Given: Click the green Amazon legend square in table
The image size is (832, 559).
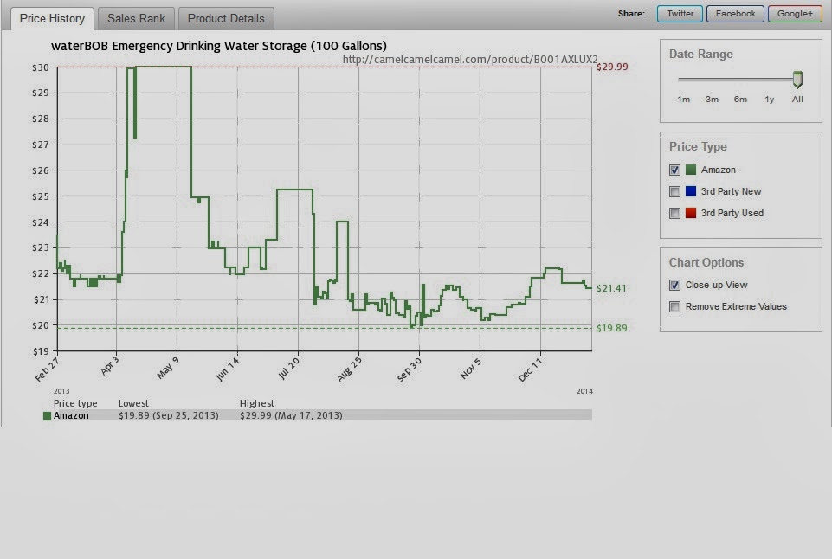Looking at the screenshot, I should click(x=48, y=416).
